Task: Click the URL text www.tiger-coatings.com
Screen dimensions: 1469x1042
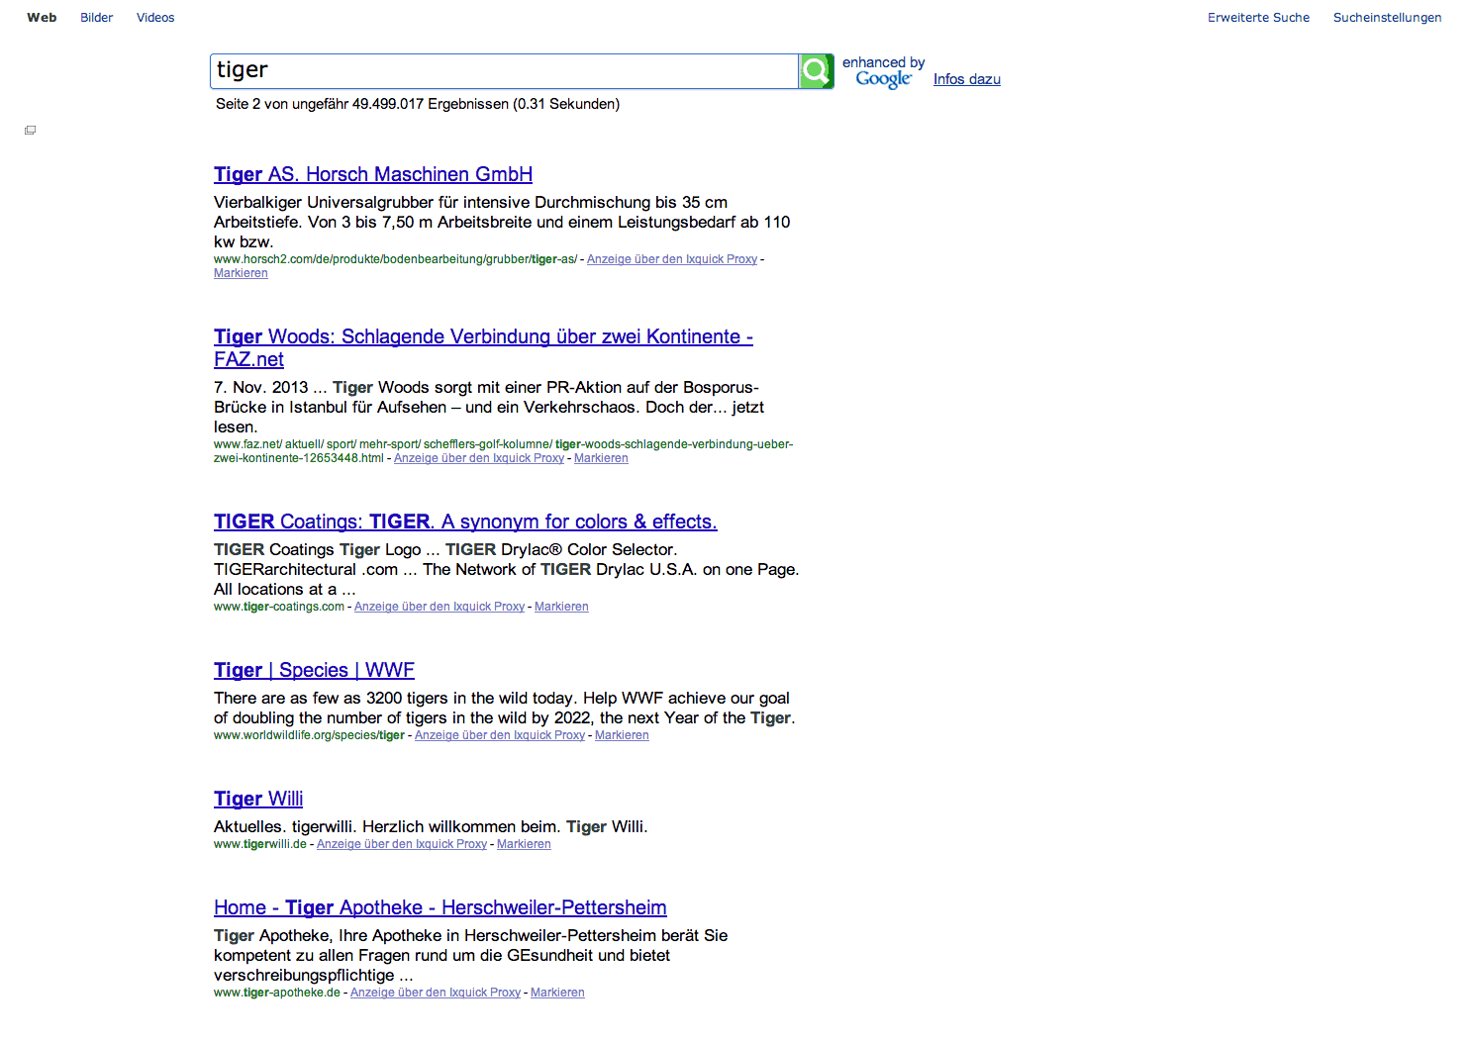Action: click(279, 607)
